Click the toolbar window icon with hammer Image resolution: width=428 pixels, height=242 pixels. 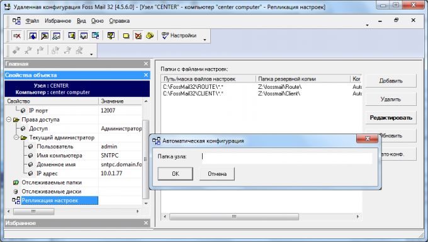[x=45, y=36]
